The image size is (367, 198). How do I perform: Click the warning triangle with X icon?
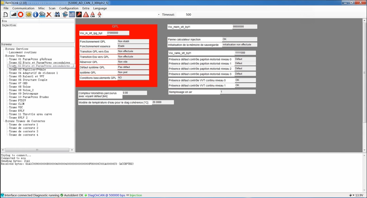point(99,15)
